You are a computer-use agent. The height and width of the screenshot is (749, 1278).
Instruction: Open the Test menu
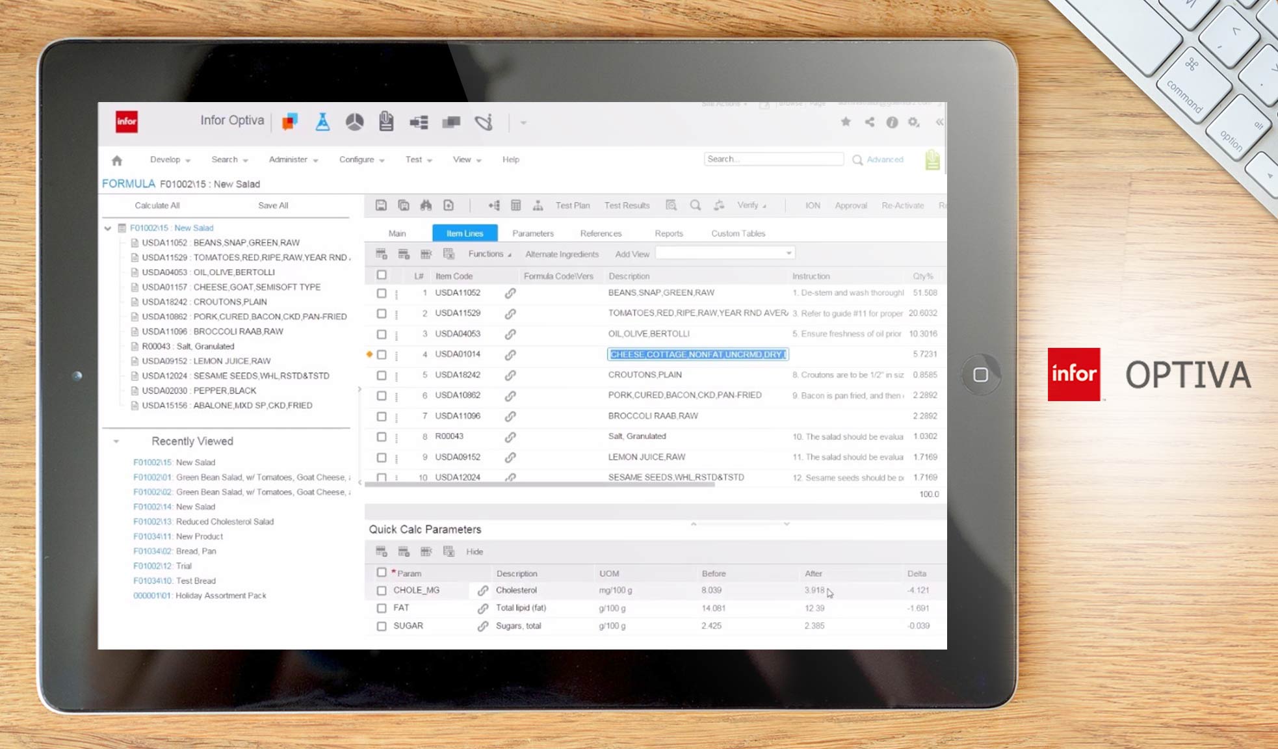coord(414,159)
